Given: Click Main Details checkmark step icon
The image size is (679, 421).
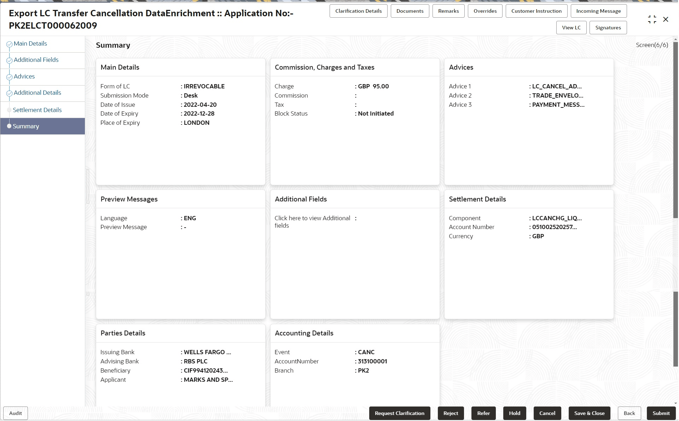Looking at the screenshot, I should [10, 45].
